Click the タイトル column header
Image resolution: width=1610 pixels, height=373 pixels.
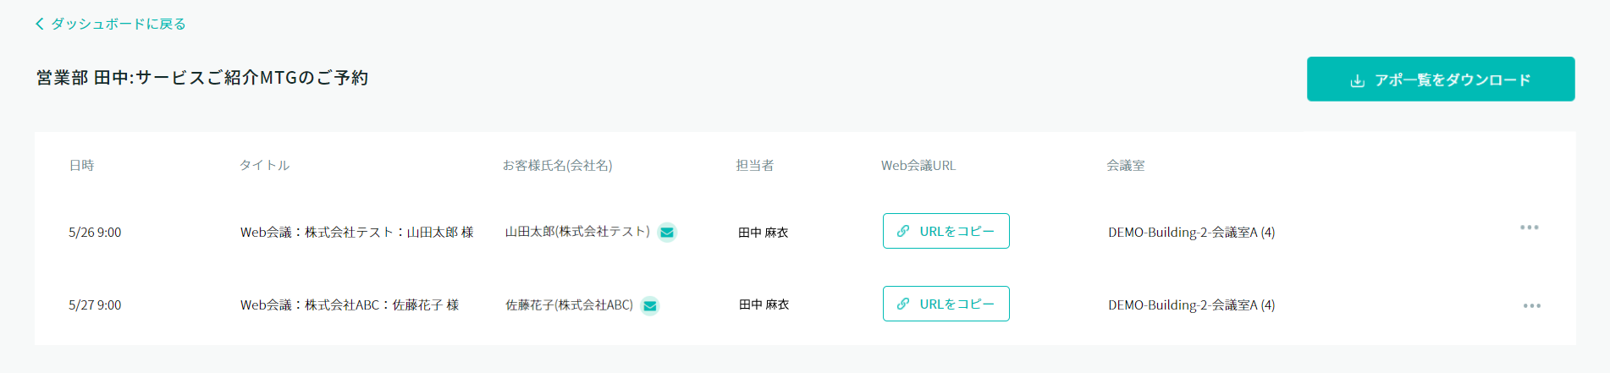[x=264, y=166]
